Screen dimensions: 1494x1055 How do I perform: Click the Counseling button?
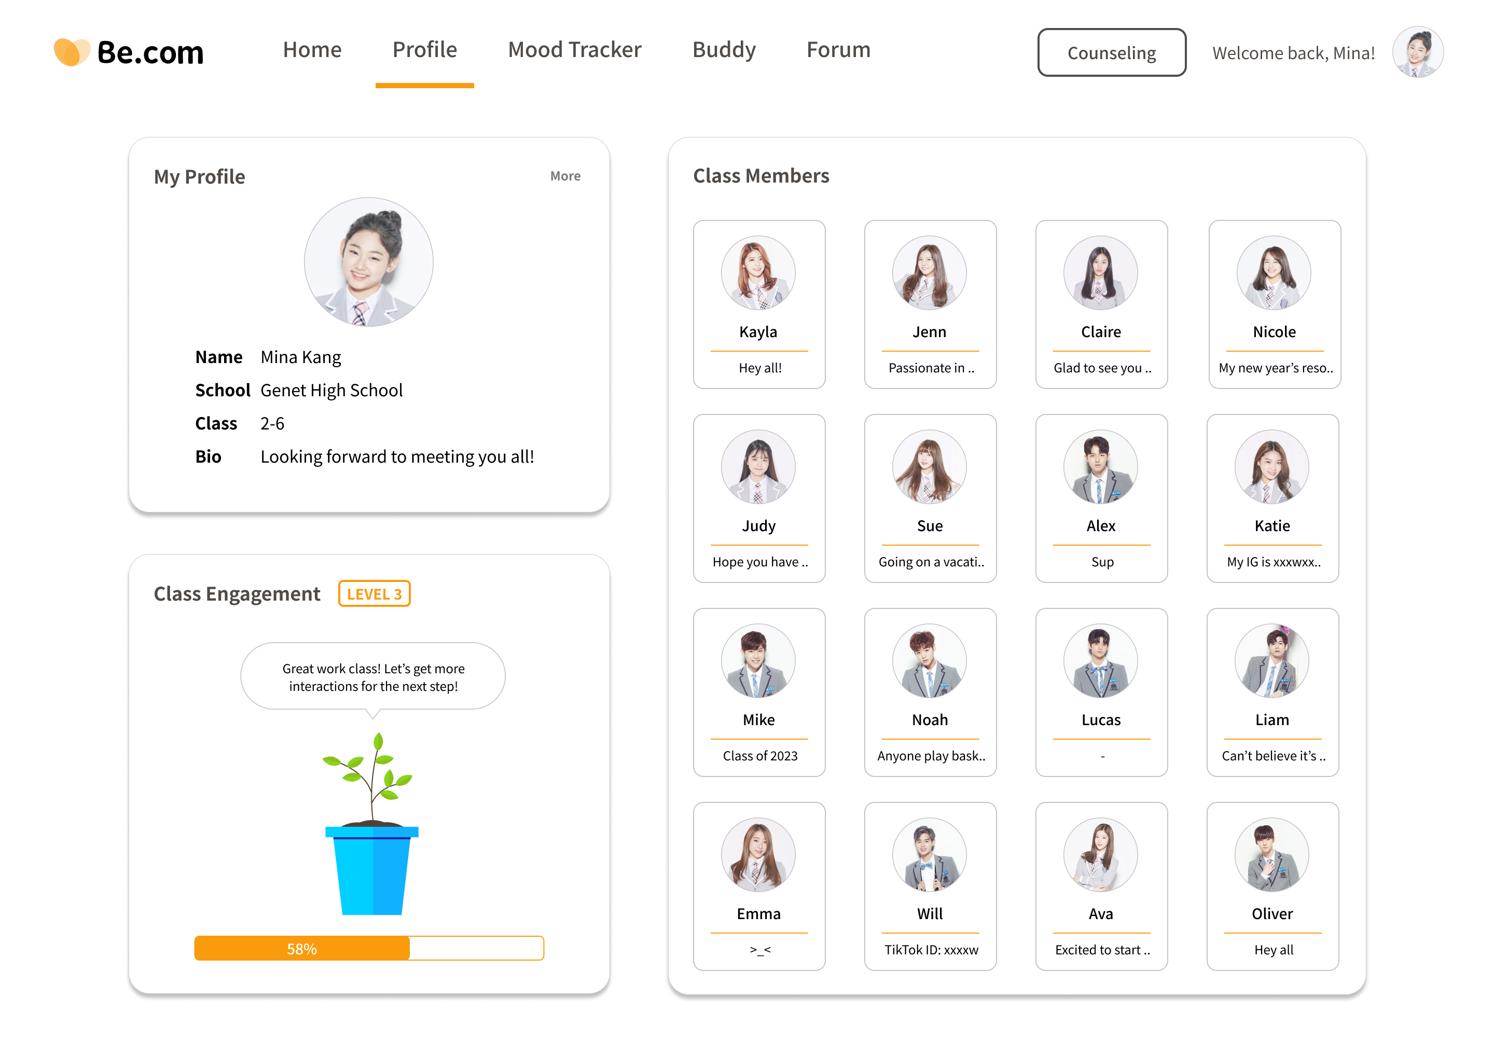(1111, 53)
